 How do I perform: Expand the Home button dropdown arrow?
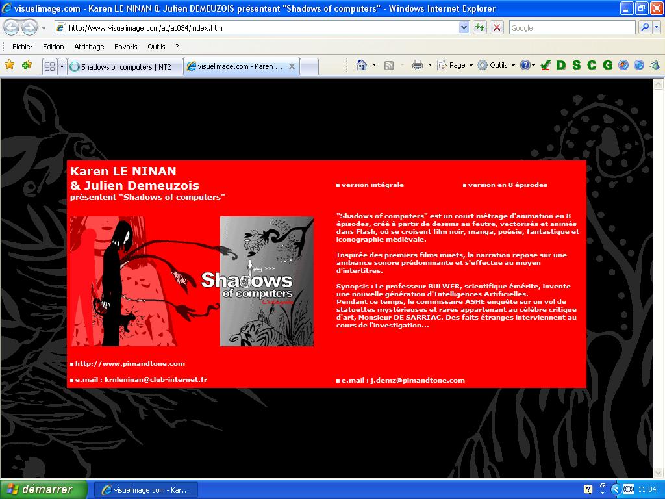coord(374,65)
